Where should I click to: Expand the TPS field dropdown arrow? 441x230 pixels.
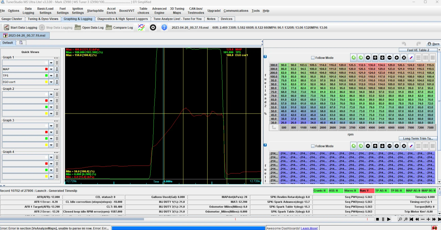pos(51,76)
